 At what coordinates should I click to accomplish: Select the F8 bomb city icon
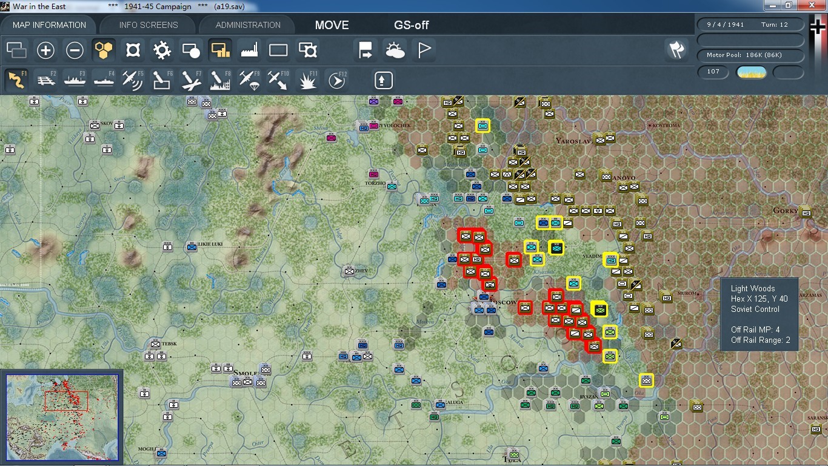pos(220,80)
